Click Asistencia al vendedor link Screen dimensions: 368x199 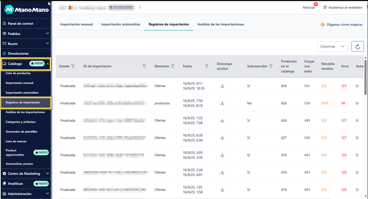coord(342,8)
